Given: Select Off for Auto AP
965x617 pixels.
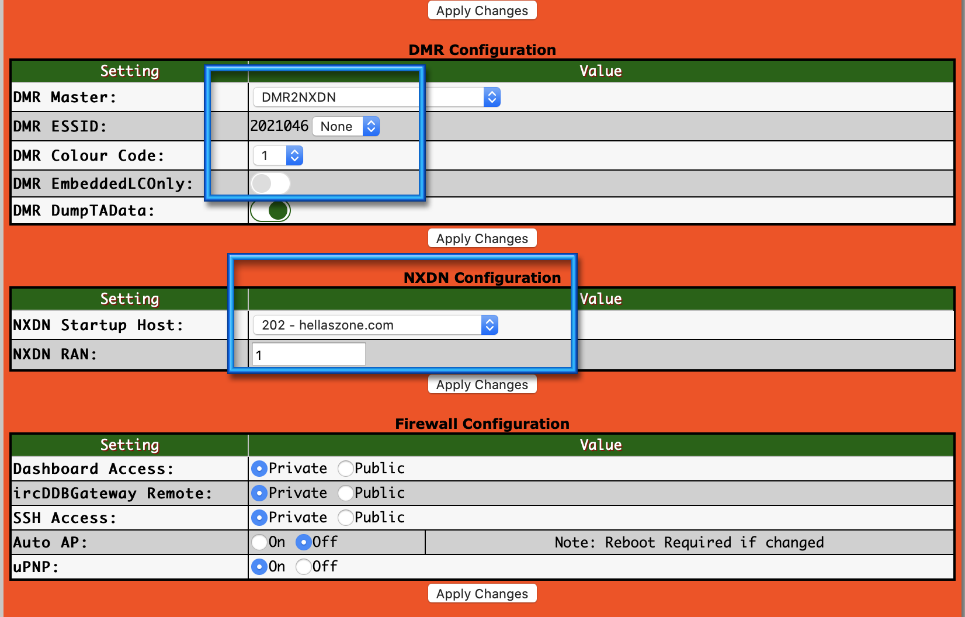Looking at the screenshot, I should click(x=303, y=542).
